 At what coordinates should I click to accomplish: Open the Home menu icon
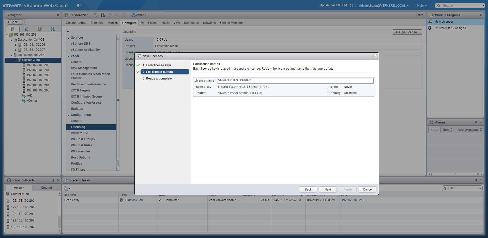(79, 6)
